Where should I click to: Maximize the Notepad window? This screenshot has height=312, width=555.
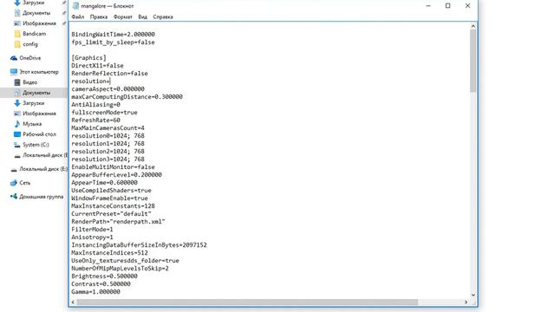coord(447,6)
